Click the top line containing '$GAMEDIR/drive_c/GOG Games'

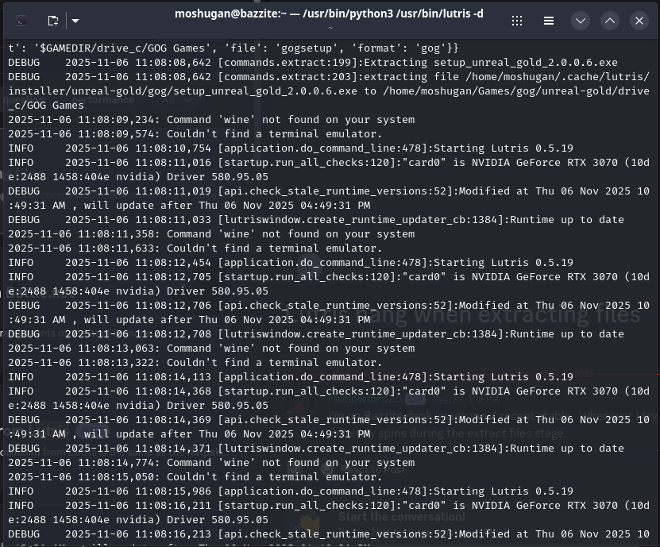click(234, 48)
